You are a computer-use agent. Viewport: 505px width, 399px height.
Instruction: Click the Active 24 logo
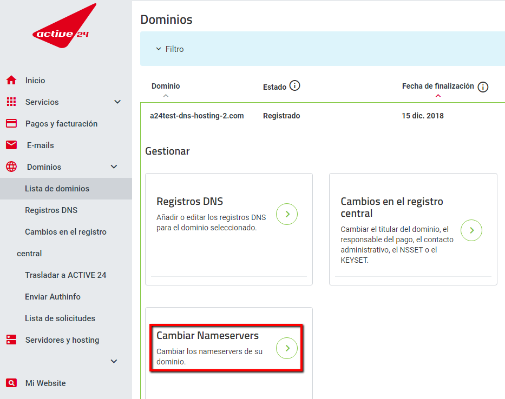64,26
